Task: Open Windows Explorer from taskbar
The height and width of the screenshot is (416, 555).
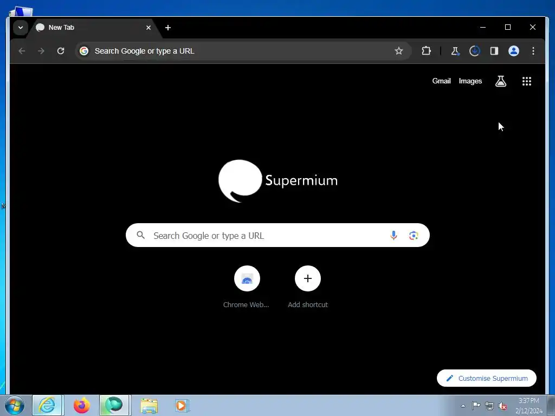Action: tap(149, 405)
